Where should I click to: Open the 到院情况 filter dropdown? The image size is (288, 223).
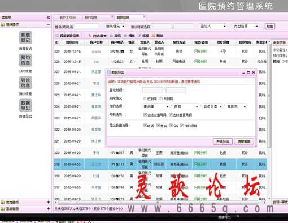pyautogui.click(x=115, y=26)
